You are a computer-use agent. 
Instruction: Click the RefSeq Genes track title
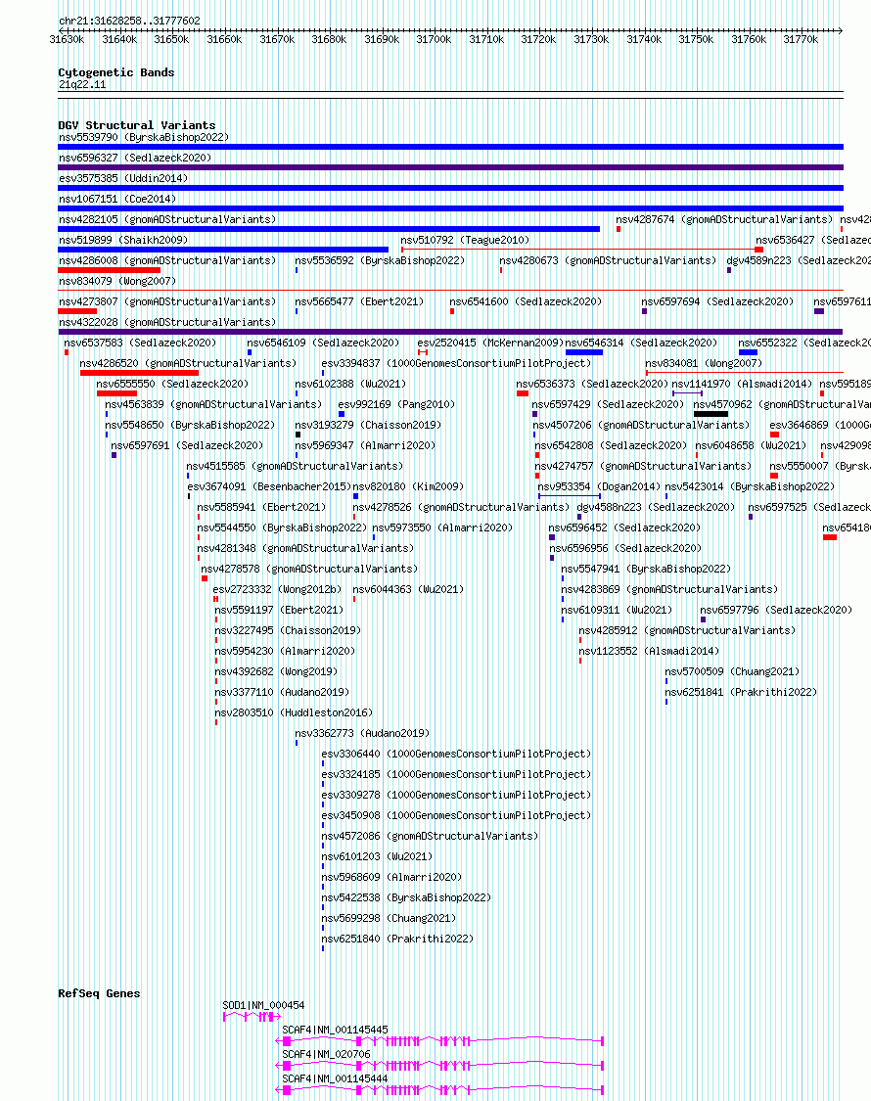coord(99,993)
